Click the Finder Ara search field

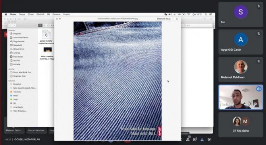[x=197, y=25]
